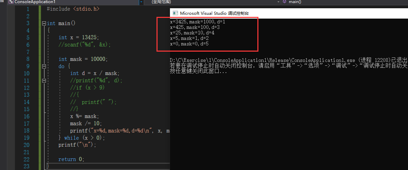Click the debug console window icon
408x170 pixels.
coord(175,13)
